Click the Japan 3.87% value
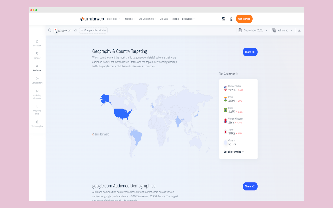This screenshot has height=208, width=333. point(232,133)
